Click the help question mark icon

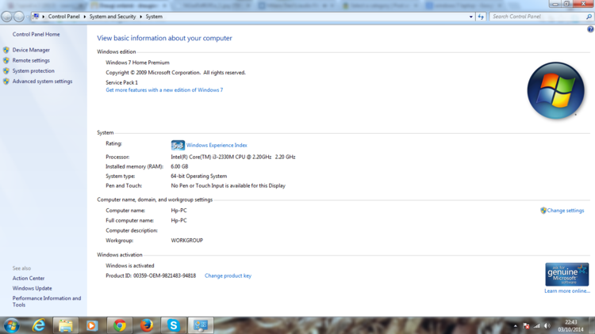point(590,29)
